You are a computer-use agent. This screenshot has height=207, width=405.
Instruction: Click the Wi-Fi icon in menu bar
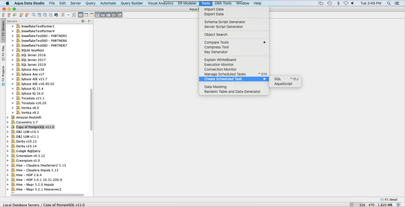point(346,3)
